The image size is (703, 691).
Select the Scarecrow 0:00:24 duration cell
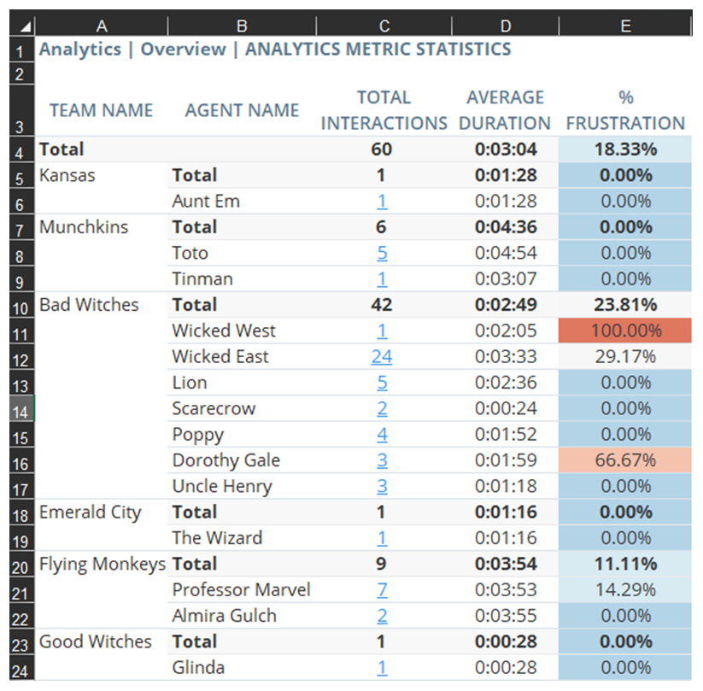506,408
